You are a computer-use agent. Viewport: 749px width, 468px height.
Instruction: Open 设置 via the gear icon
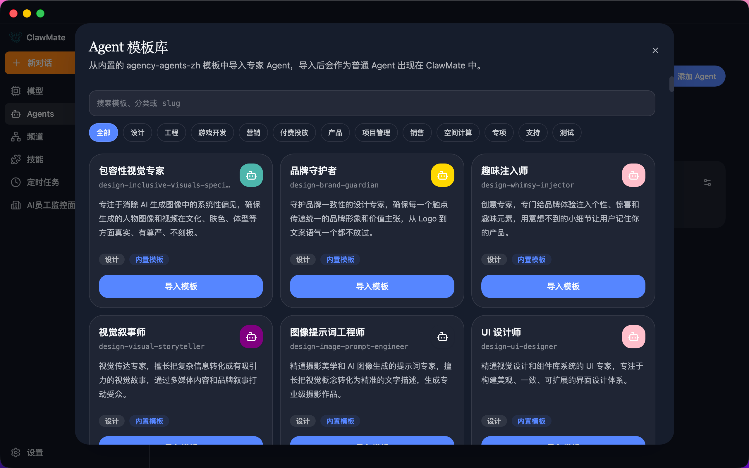coord(16,452)
